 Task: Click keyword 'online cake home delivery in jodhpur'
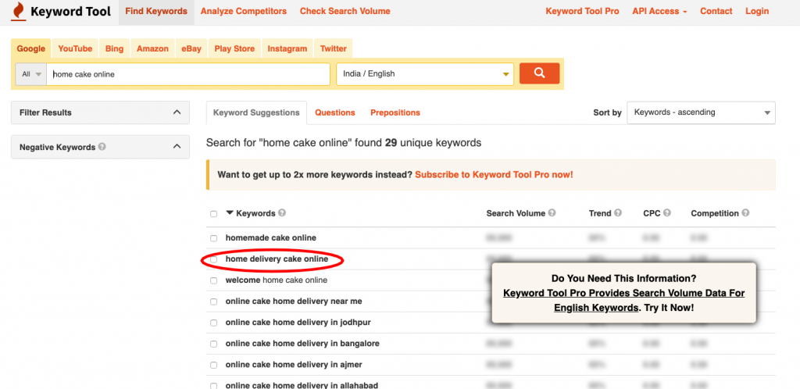click(298, 323)
